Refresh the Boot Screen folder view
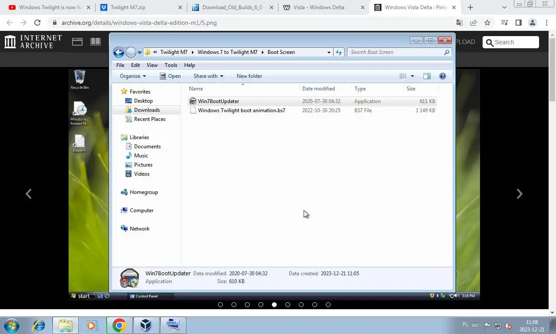The width and height of the screenshot is (556, 334). (339, 52)
